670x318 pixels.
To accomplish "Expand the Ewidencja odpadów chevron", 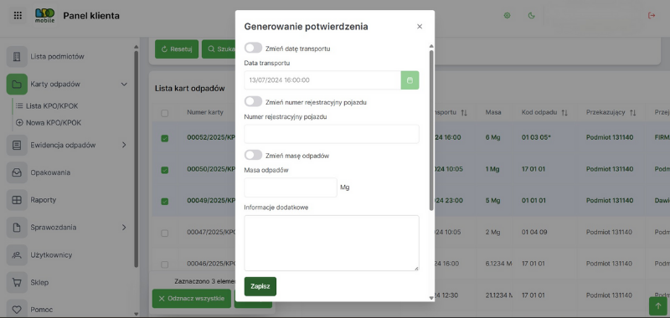I will [124, 145].
